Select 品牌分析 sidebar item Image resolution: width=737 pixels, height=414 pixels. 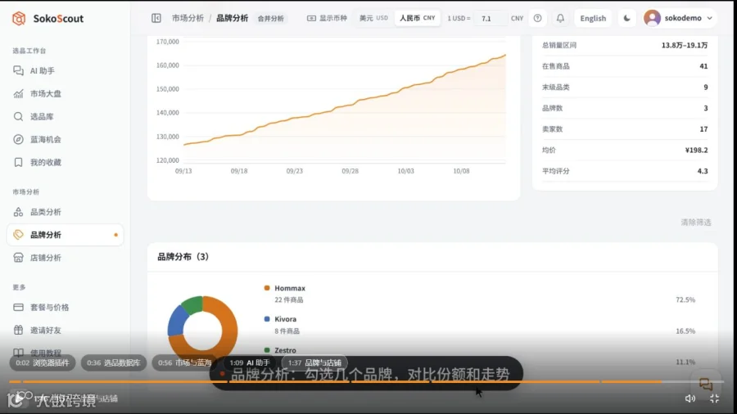[65, 235]
